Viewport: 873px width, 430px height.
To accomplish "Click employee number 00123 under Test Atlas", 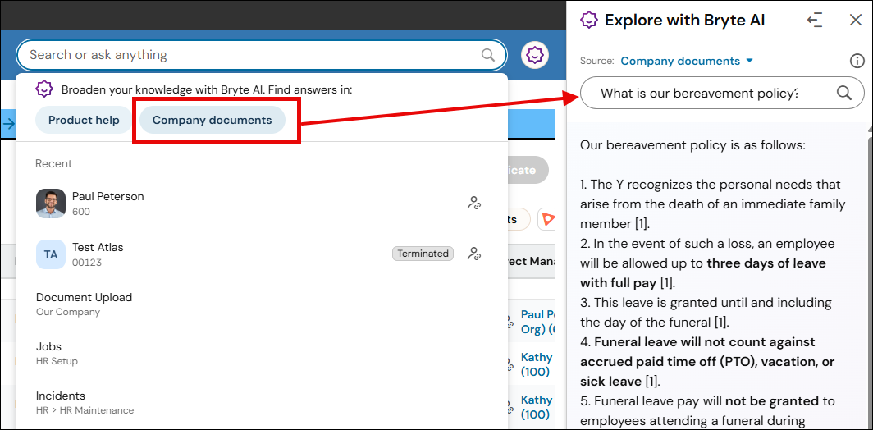I will point(87,263).
